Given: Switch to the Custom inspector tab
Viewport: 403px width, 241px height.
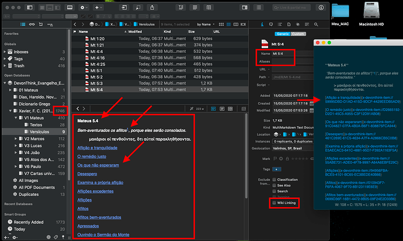Looking at the screenshot, I should click(298, 33).
